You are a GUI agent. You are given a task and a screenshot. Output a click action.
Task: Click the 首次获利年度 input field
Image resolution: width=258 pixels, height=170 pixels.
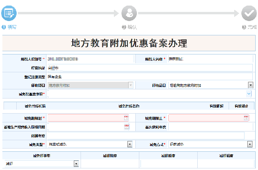210,127
